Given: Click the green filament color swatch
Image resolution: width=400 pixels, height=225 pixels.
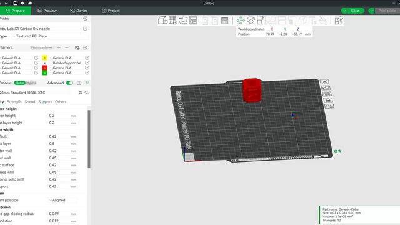Looking at the screenshot, I should [44, 73].
